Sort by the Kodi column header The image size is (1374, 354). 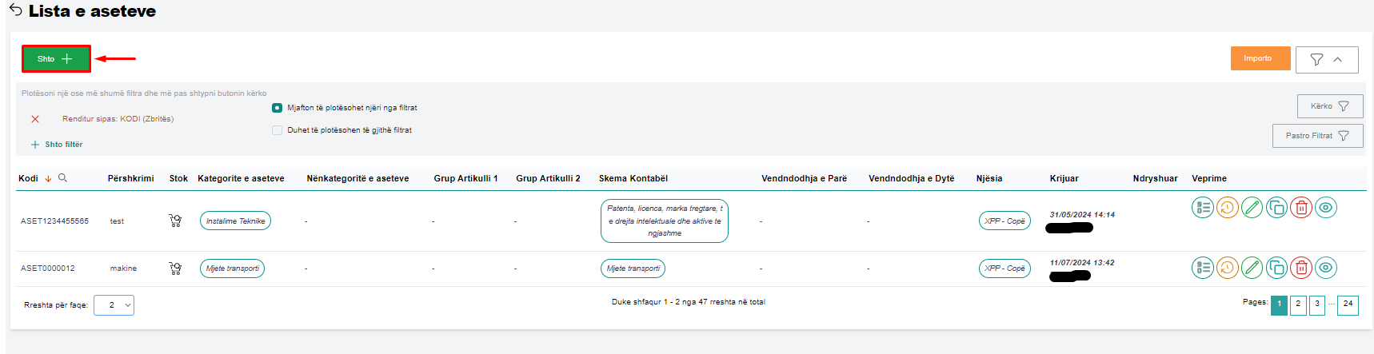pyautogui.click(x=29, y=178)
